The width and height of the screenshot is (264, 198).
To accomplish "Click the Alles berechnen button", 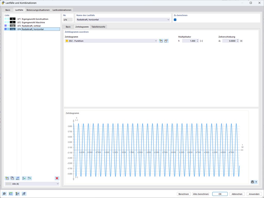I will pos(201,194).
